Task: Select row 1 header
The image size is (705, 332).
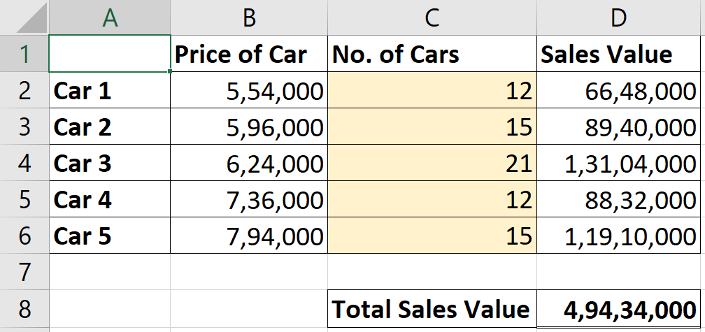Action: [24, 54]
